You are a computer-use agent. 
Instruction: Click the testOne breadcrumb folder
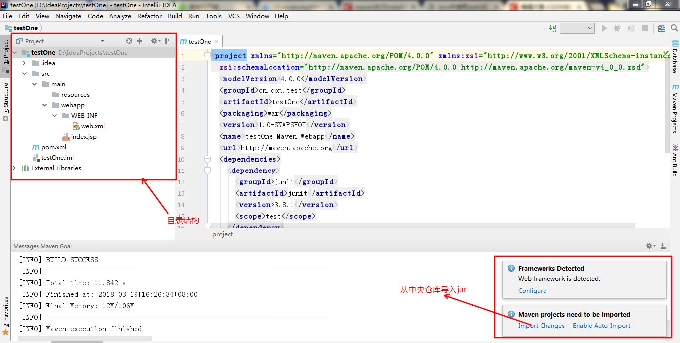[x=22, y=28]
